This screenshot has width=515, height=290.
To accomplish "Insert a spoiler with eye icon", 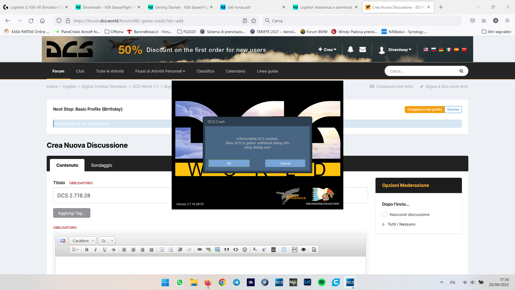I will pyautogui.click(x=304, y=250).
